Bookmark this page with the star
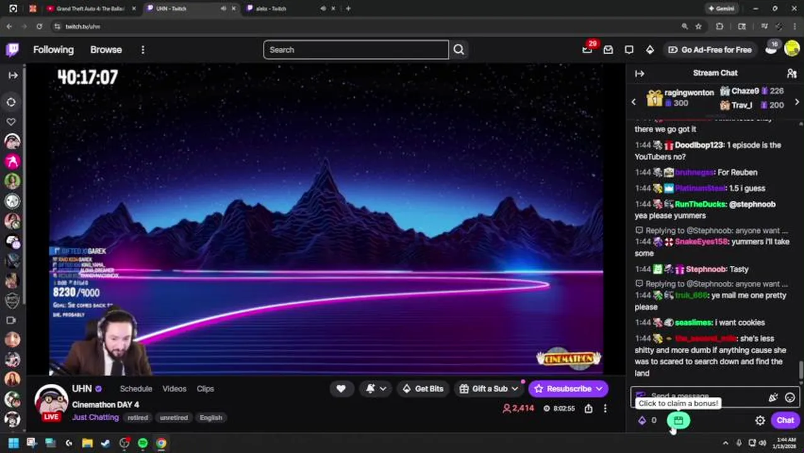 [698, 26]
